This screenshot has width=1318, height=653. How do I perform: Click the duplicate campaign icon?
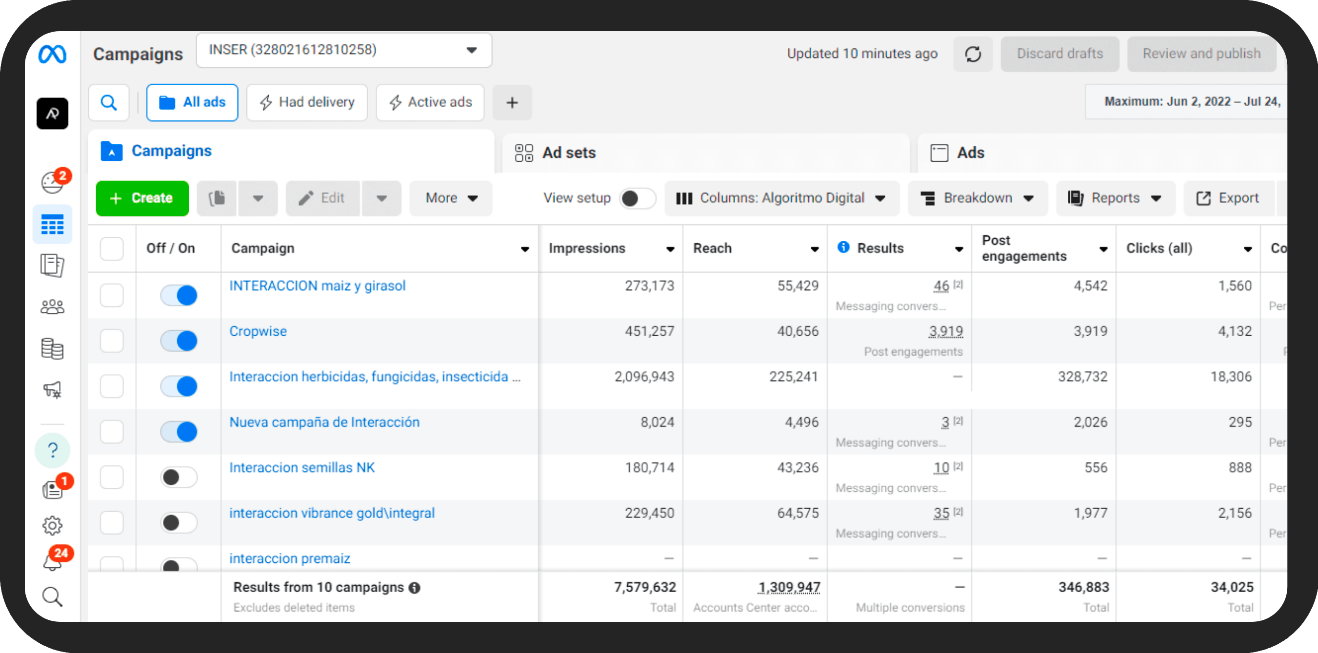217,198
